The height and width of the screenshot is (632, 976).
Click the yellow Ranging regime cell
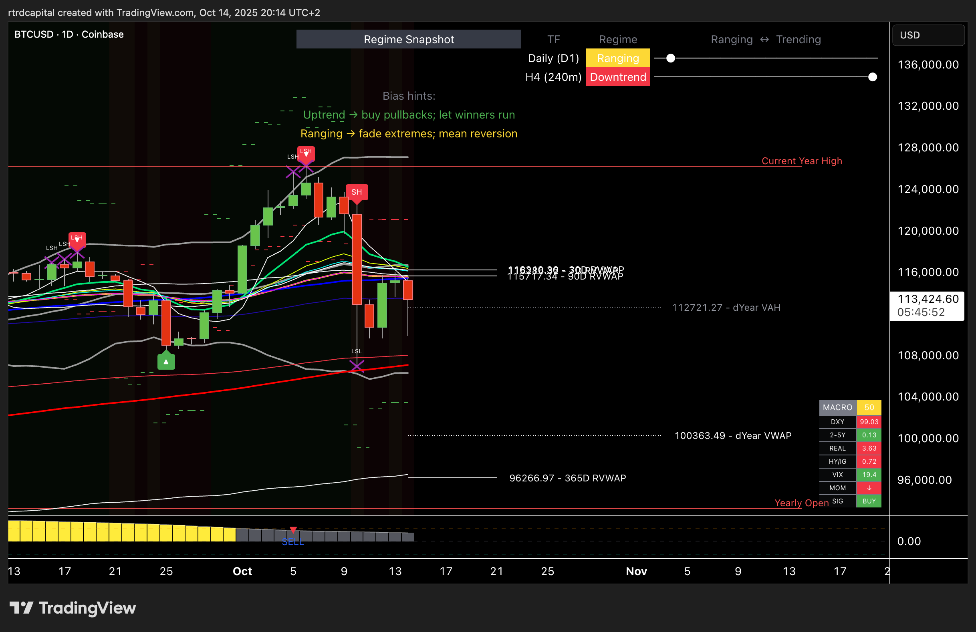tap(617, 58)
